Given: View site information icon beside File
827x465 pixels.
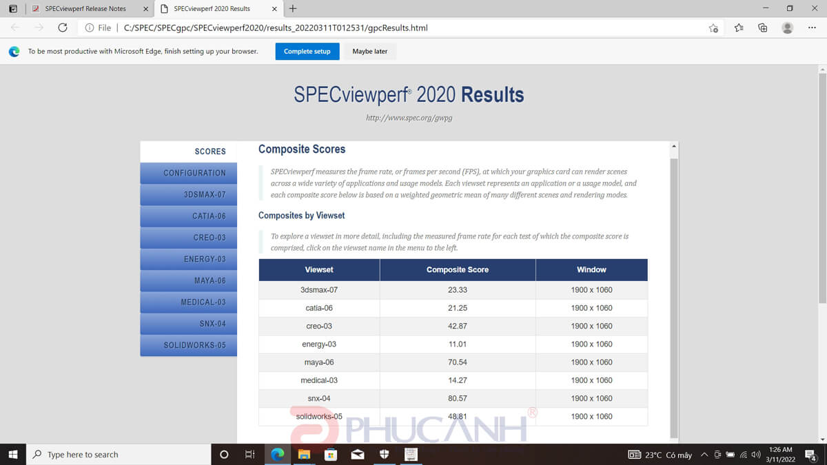Looking at the screenshot, I should (90, 28).
